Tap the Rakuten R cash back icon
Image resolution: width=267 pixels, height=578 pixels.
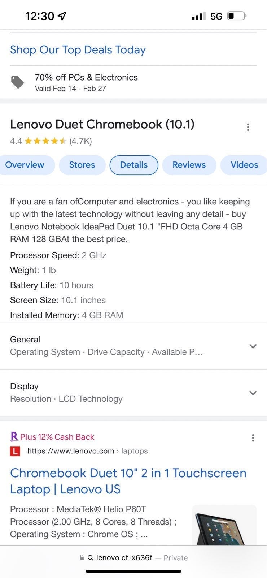(x=14, y=436)
